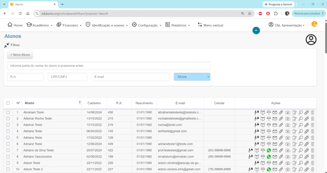
Task: Check the box for Ademar Rocha Teste
Action: (8, 119)
